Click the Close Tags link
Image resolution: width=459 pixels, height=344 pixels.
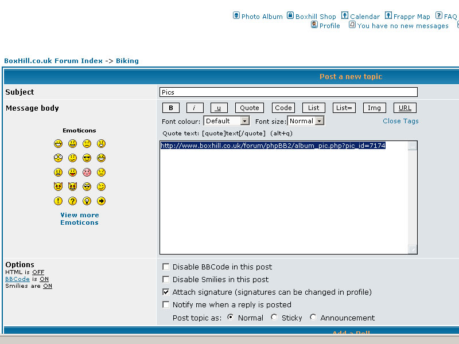pyautogui.click(x=400, y=121)
